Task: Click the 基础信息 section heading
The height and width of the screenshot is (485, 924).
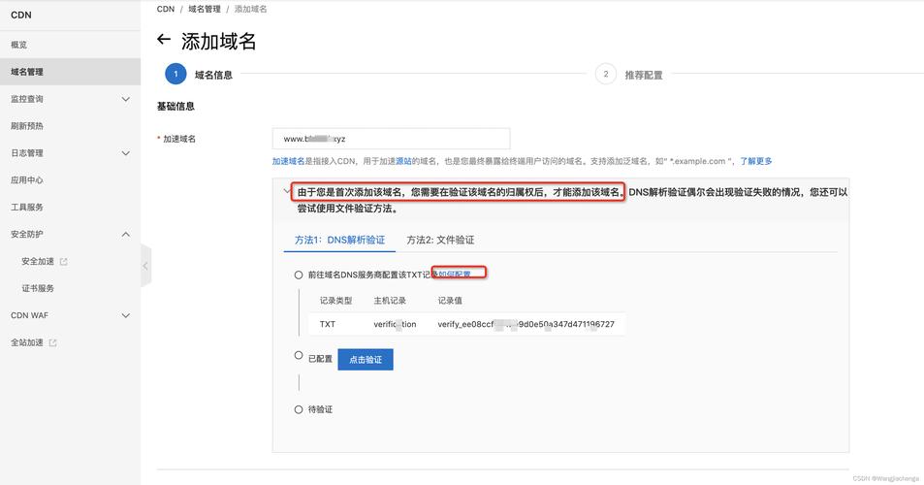Action: pos(175,107)
